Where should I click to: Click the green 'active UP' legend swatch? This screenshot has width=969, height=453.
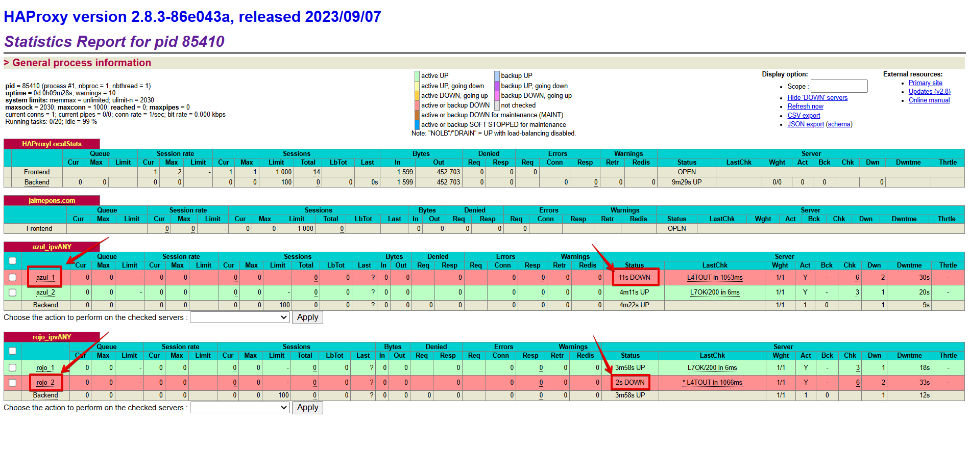(417, 76)
